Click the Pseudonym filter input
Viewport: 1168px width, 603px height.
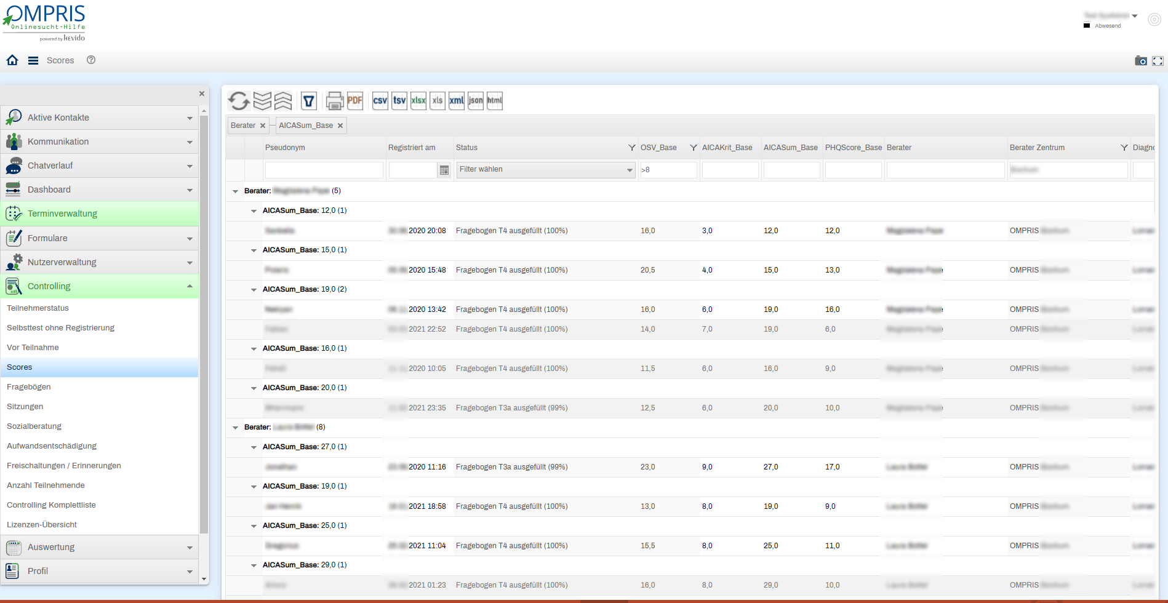[324, 170]
